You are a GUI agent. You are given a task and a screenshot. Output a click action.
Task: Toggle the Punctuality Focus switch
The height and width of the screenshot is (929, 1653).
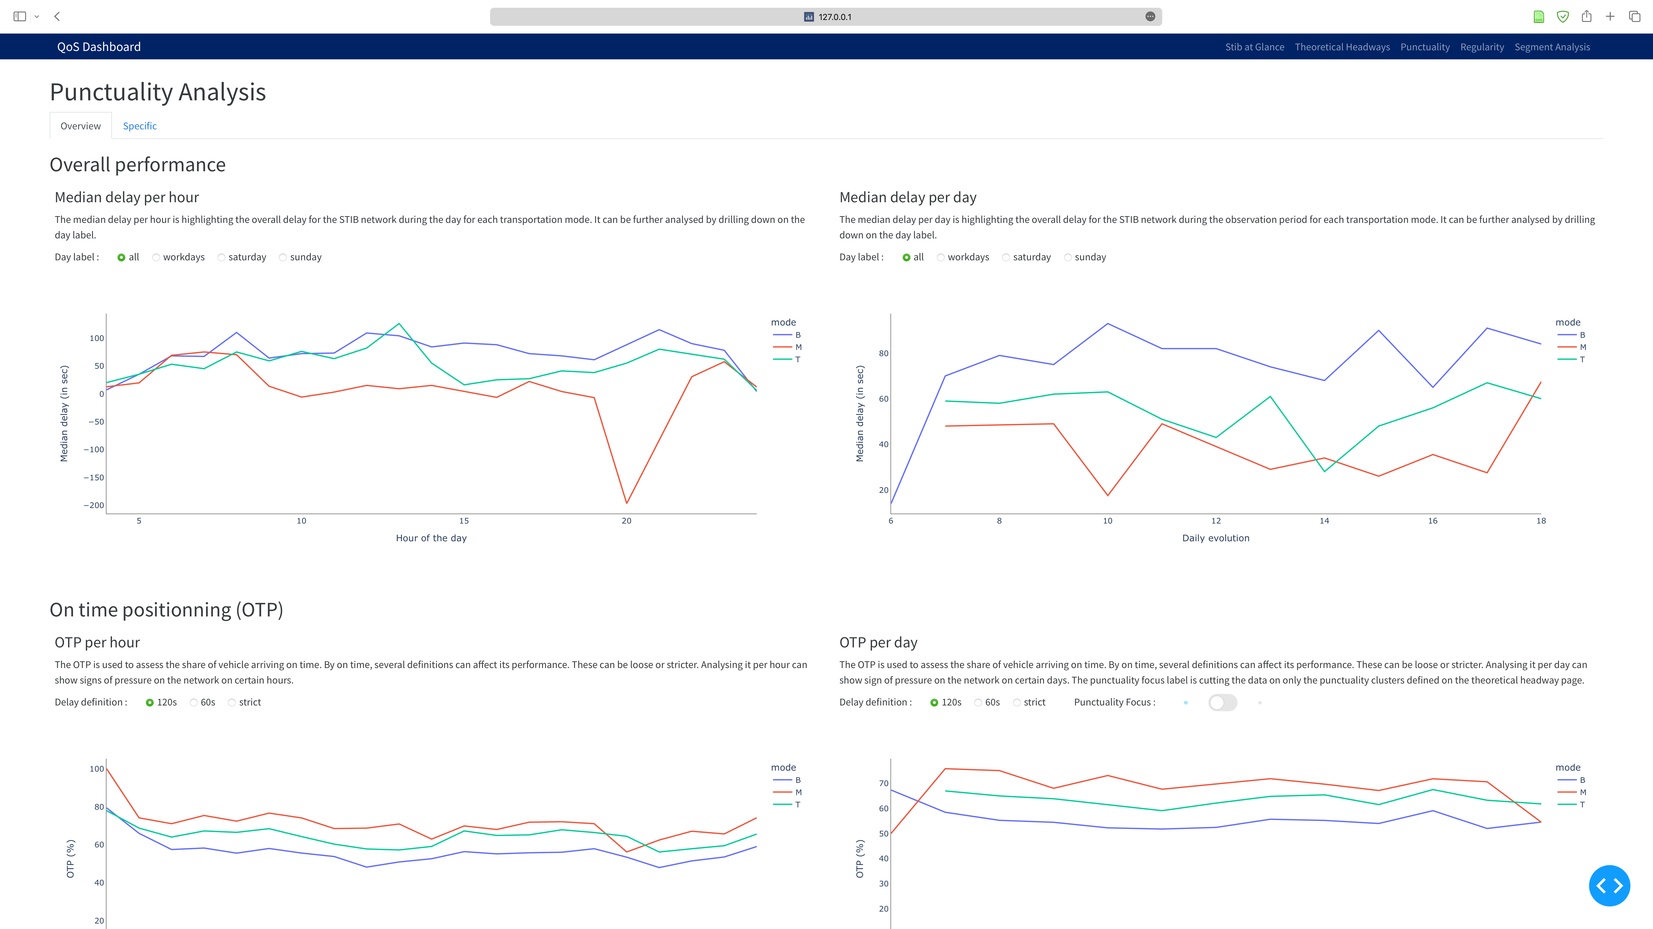(1222, 703)
